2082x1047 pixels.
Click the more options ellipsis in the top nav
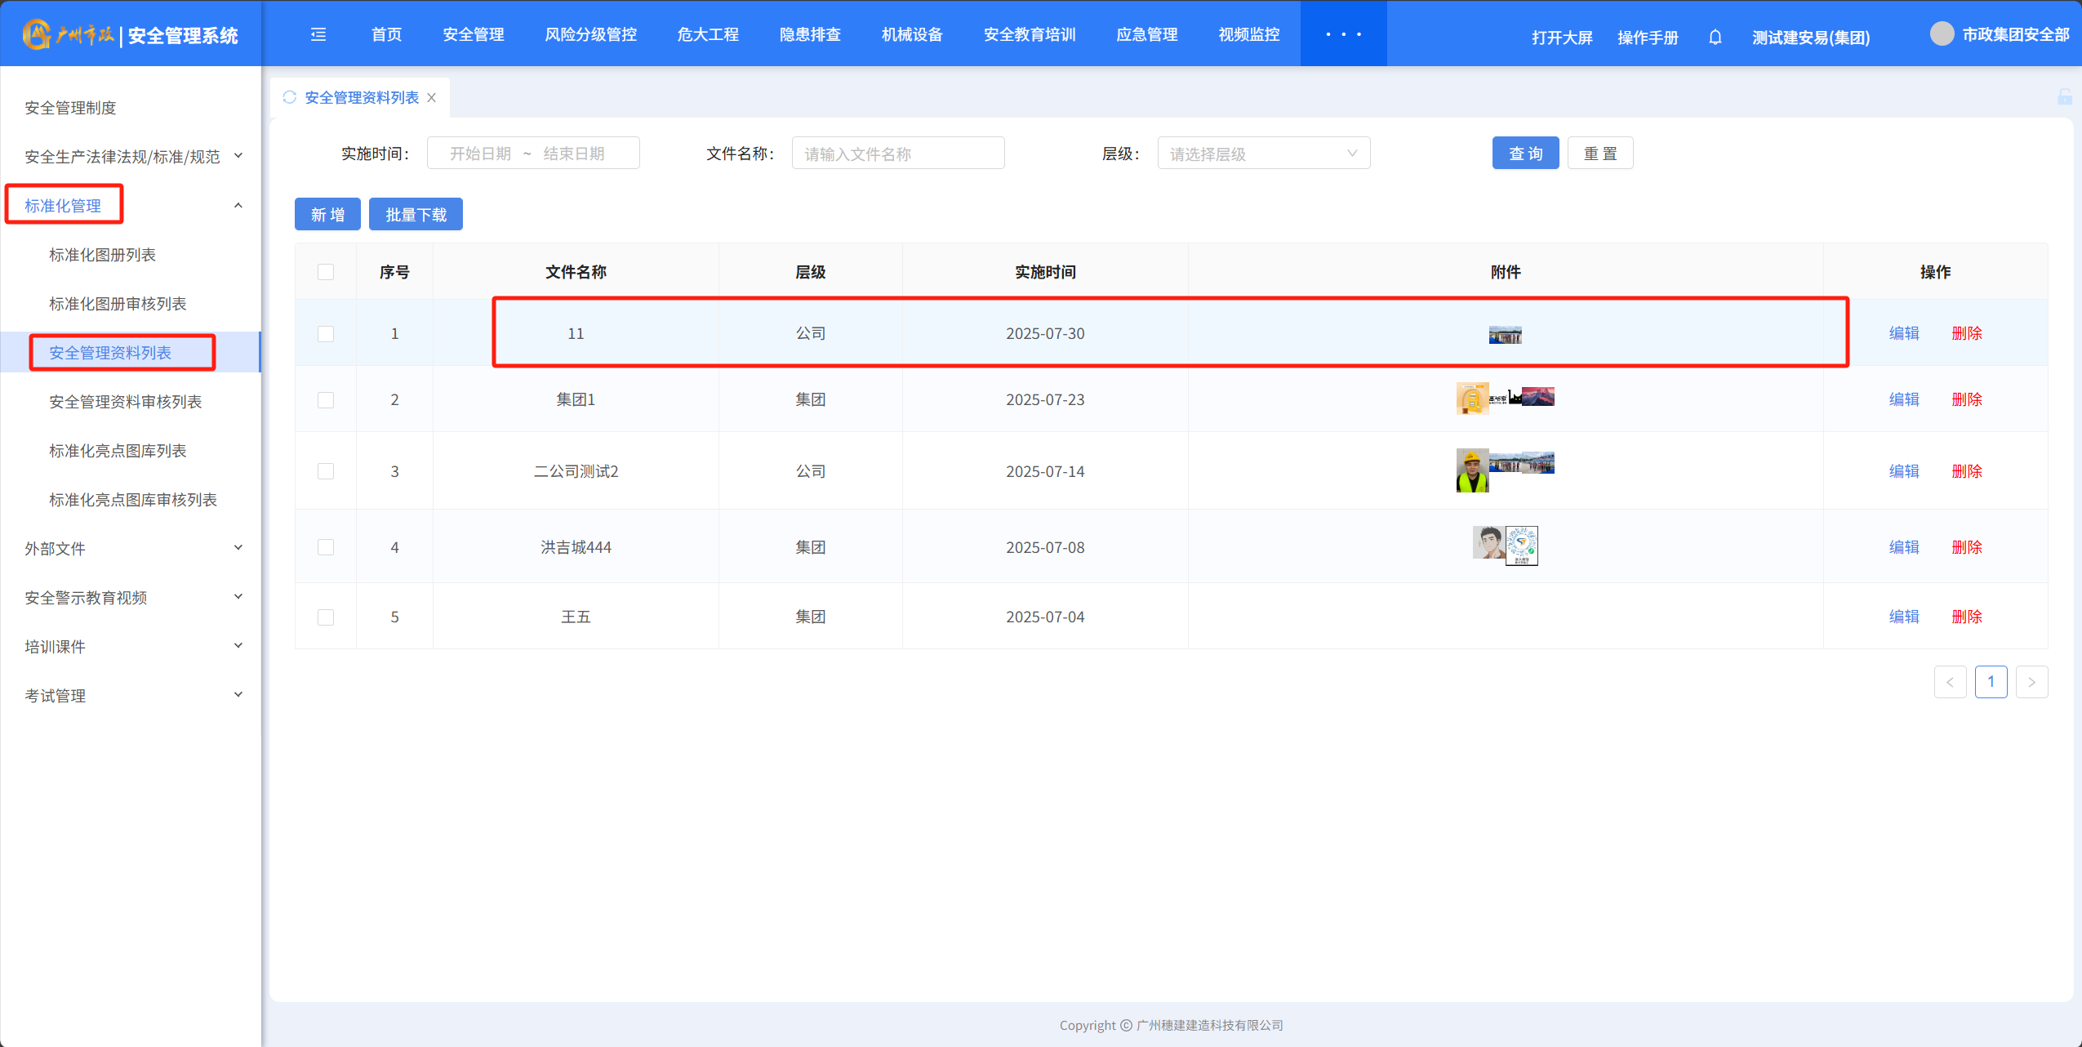click(x=1343, y=34)
